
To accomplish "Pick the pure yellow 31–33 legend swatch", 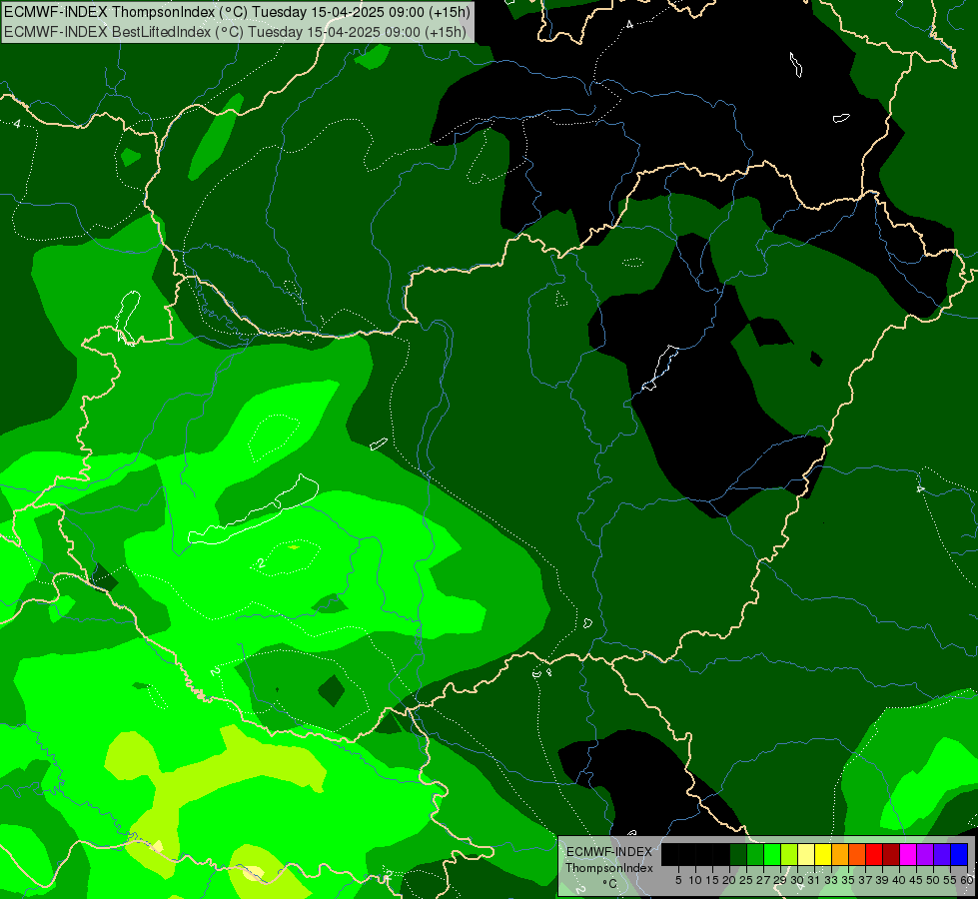I will coord(823,854).
